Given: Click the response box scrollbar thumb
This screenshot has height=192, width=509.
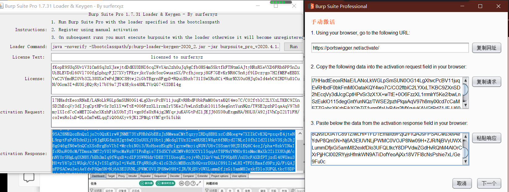Looking at the screenshot, I should (x=465, y=152).
